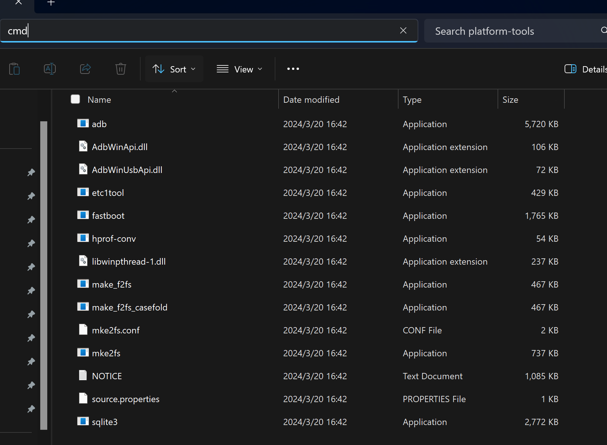Click the make_f2fs application icon
The width and height of the screenshot is (607, 445).
click(83, 284)
